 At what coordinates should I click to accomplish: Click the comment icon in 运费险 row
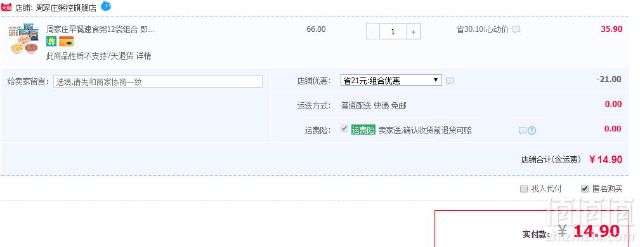coord(523,131)
